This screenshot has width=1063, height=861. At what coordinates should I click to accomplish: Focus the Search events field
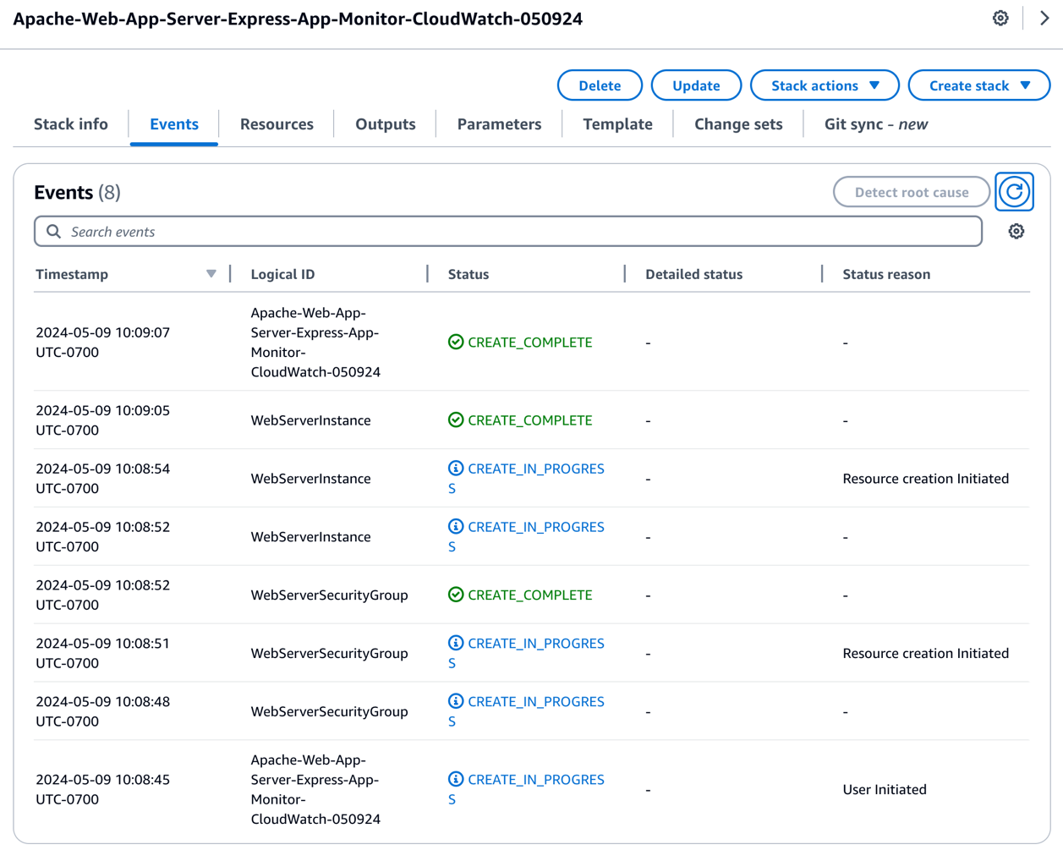508,231
